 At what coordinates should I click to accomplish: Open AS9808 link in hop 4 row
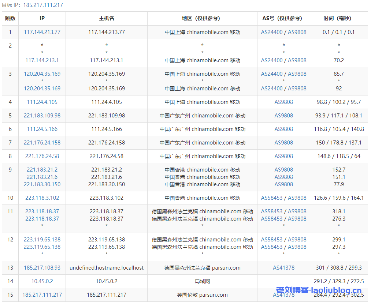[284, 102]
